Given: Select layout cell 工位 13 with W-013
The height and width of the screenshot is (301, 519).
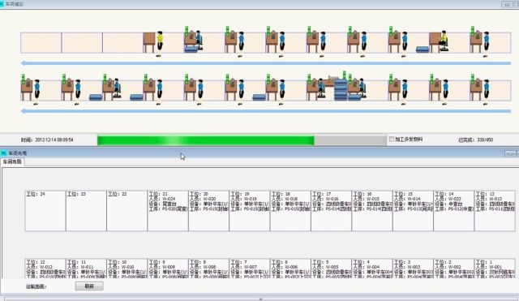Looking at the screenshot, I should pos(495,211).
